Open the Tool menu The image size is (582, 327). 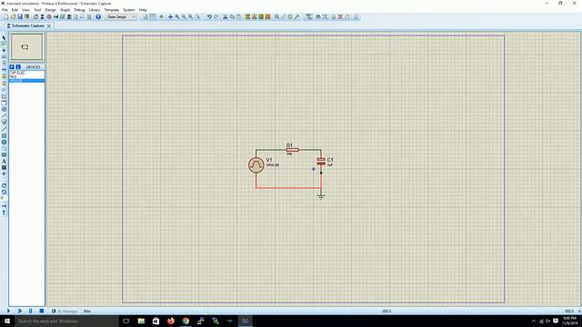37,10
